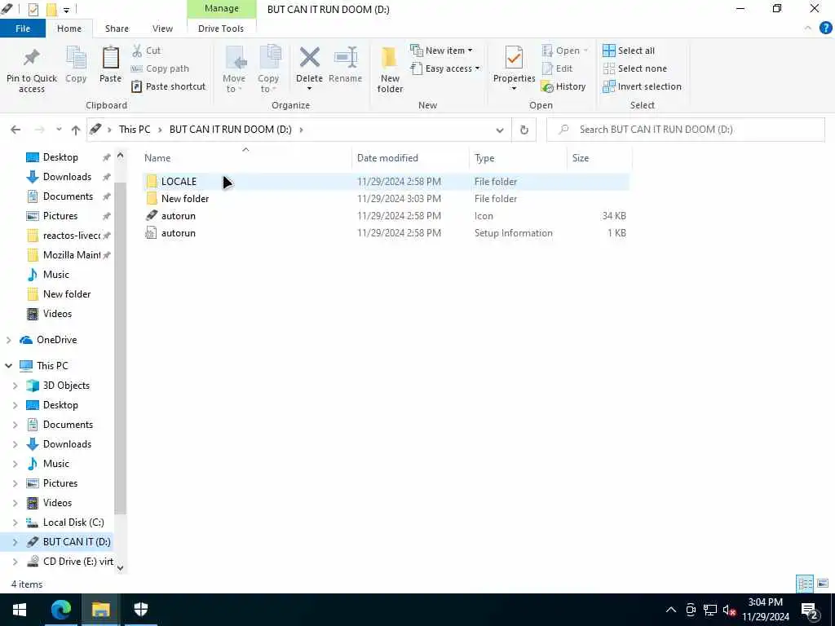This screenshot has height=626, width=835.
Task: Sort by the Size column header
Action: pyautogui.click(x=599, y=158)
